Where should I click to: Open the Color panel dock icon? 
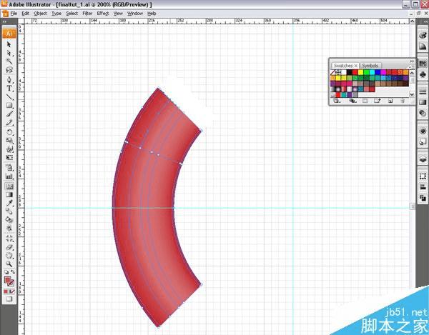point(423,36)
